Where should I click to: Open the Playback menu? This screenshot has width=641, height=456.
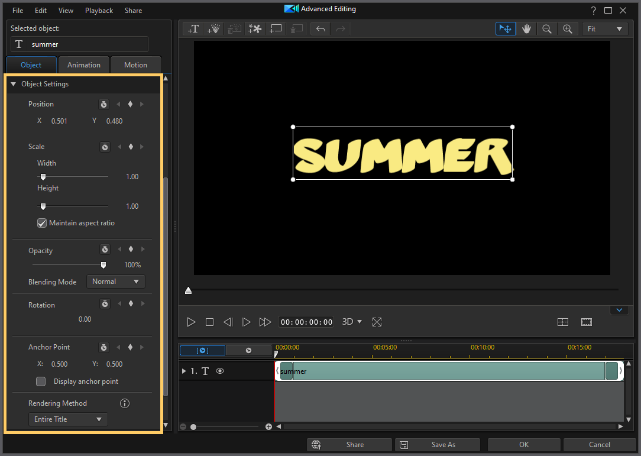tap(99, 10)
